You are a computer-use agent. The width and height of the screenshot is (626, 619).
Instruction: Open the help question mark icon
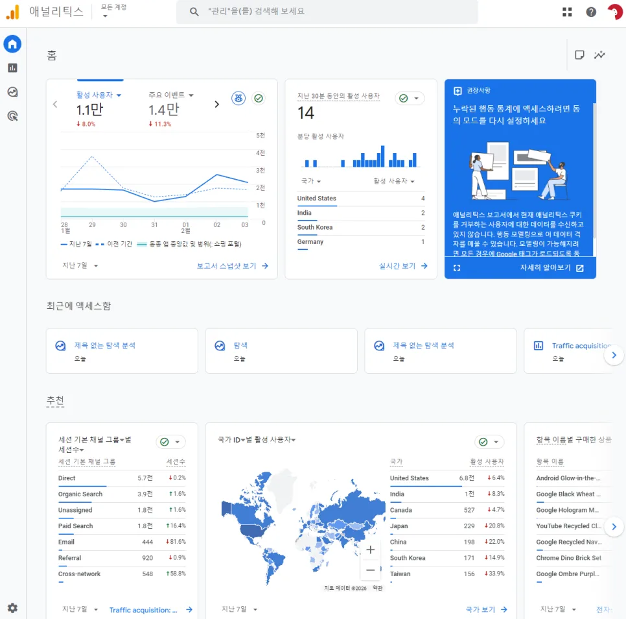591,12
